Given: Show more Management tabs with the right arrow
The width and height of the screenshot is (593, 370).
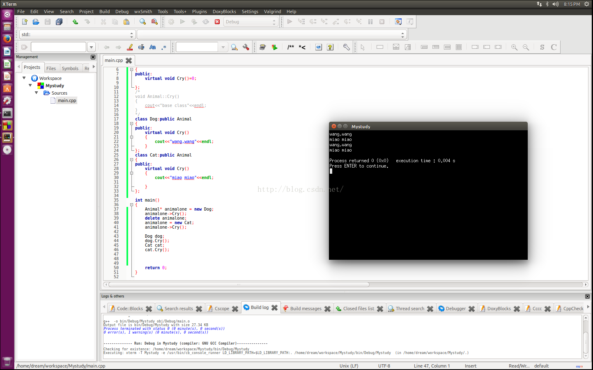Looking at the screenshot, I should [94, 66].
